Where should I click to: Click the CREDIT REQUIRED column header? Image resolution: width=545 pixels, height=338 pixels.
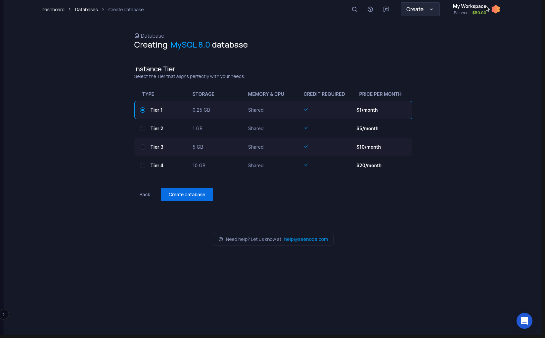(x=324, y=94)
